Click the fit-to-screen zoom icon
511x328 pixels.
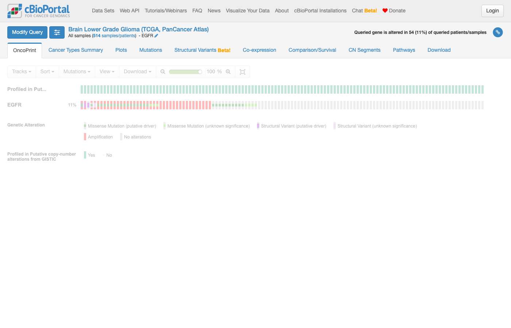coord(242,72)
